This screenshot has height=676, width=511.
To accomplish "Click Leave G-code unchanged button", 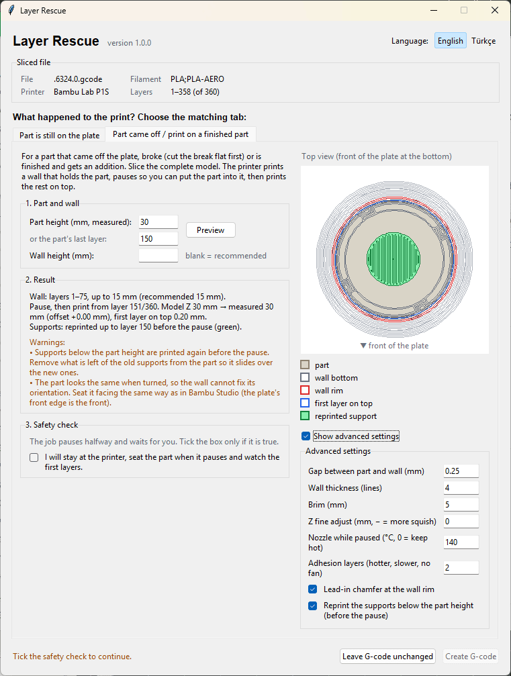I will (x=387, y=656).
